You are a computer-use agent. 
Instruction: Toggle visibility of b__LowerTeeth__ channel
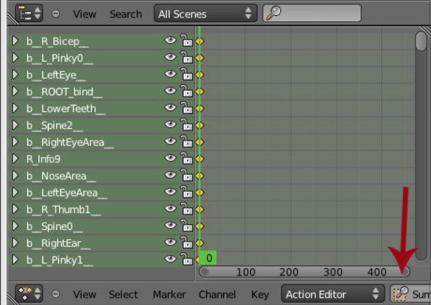[x=170, y=109]
